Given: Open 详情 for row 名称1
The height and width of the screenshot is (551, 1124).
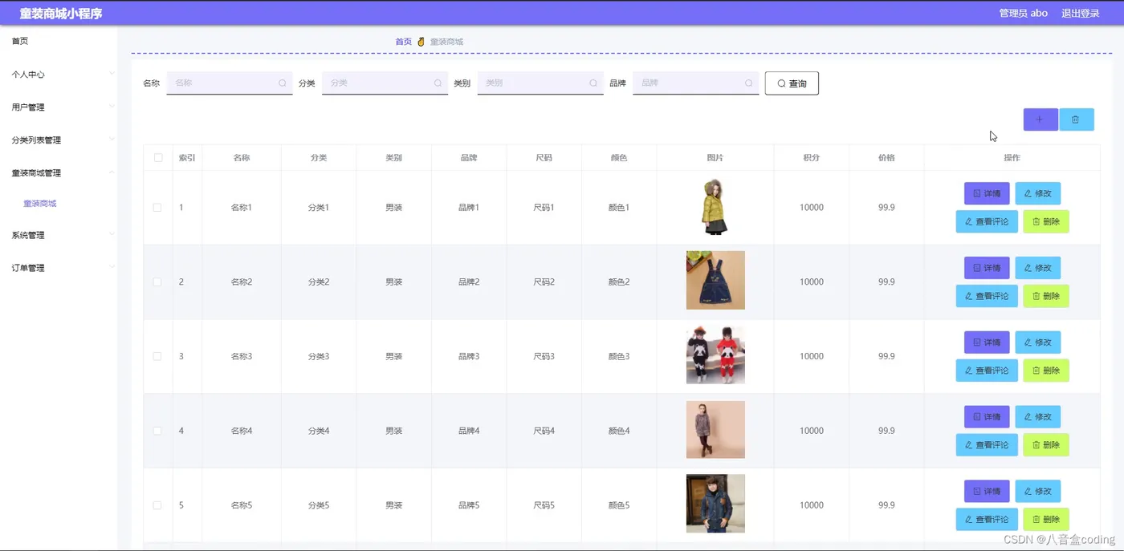Looking at the screenshot, I should coord(987,193).
